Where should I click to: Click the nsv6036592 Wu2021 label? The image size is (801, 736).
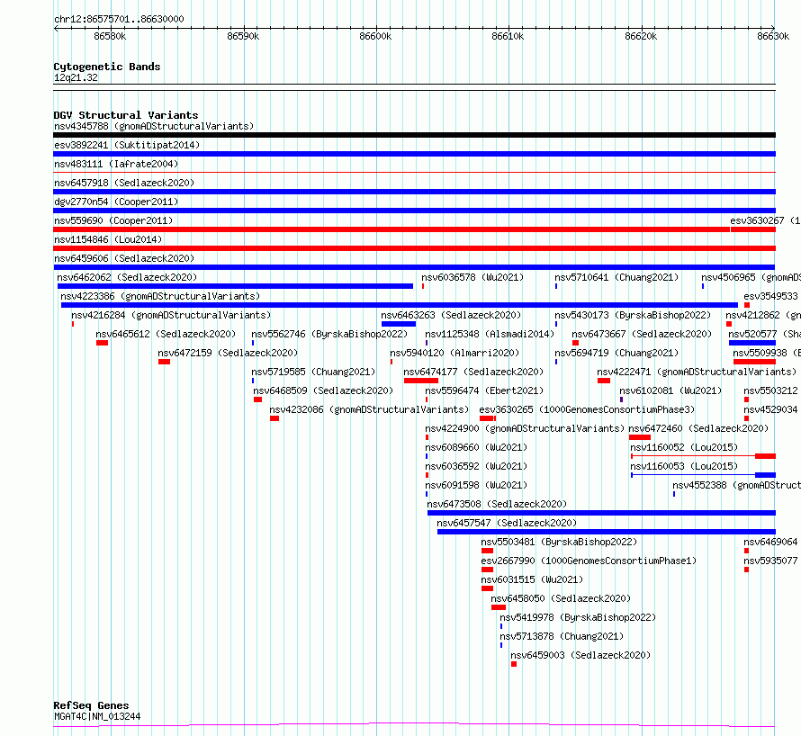click(476, 466)
